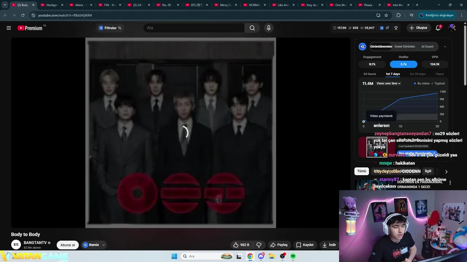This screenshot has width=467, height=262.
Task: Click the Oluştur create button
Action: pyautogui.click(x=418, y=28)
